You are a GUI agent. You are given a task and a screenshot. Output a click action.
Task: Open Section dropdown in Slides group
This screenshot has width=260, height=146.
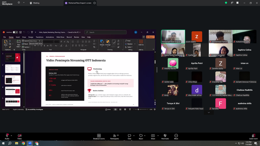point(26,47)
